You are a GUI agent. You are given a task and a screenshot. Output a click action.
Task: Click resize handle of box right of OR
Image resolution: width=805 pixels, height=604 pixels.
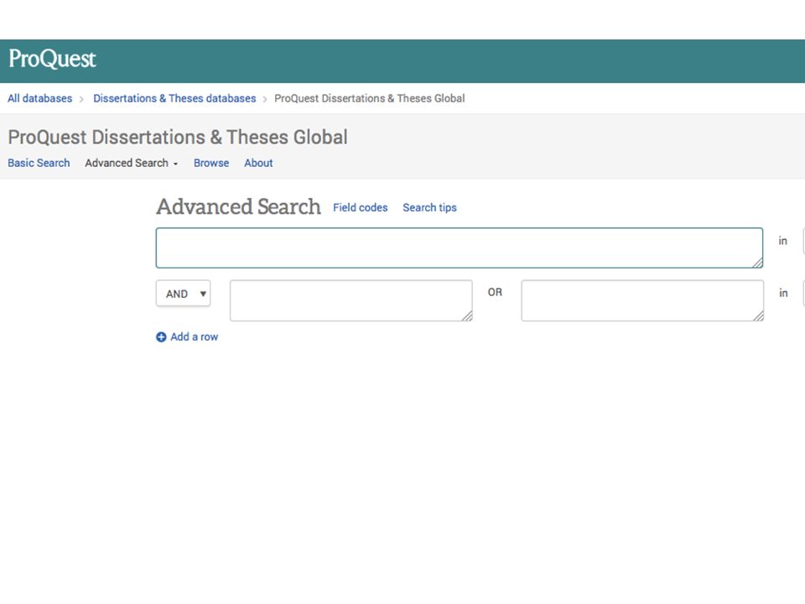pos(758,316)
